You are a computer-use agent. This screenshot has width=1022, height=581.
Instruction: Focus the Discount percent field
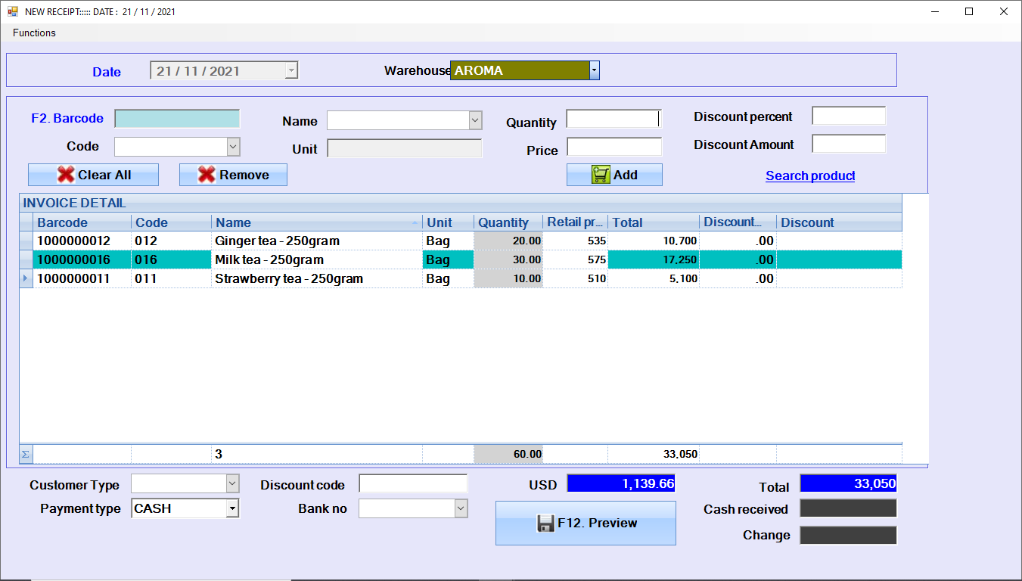pyautogui.click(x=849, y=116)
